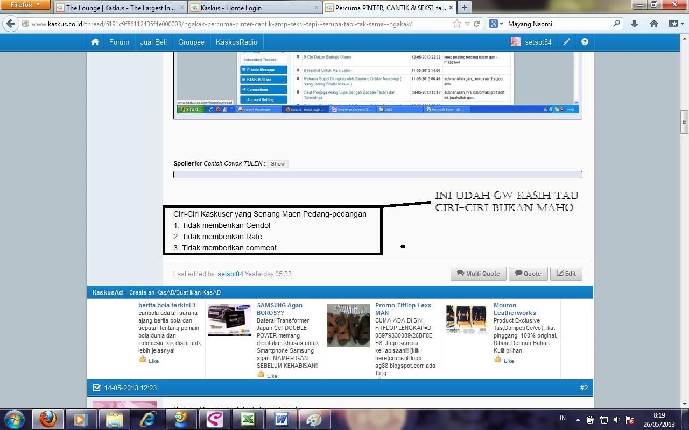
Task: Open setsot84 user profile menu
Action: point(531,42)
